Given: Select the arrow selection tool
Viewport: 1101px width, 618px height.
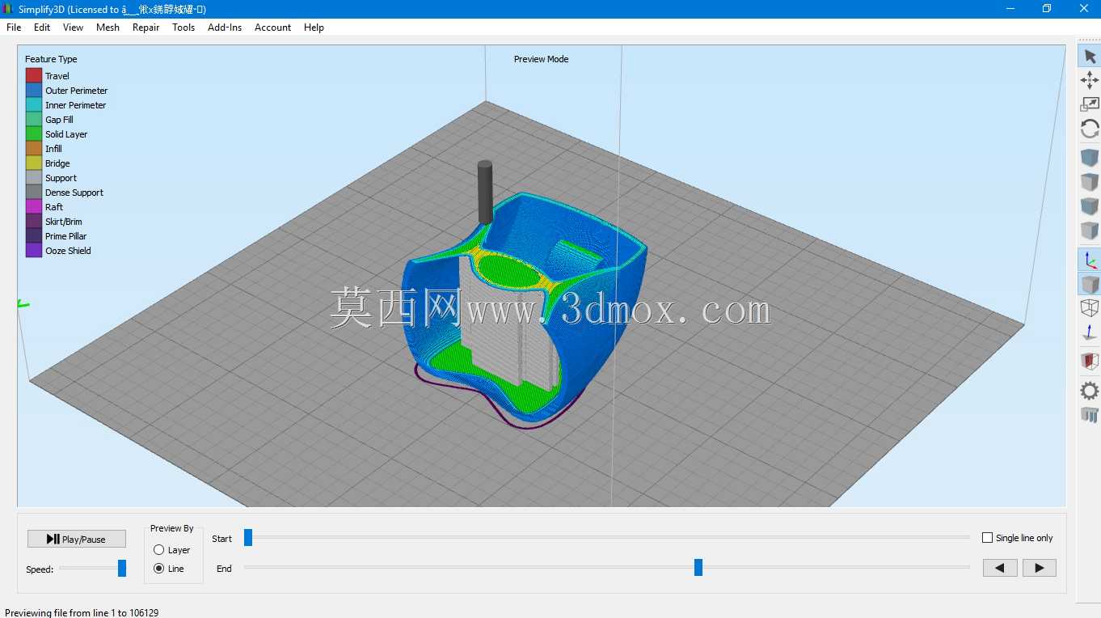Looking at the screenshot, I should pyautogui.click(x=1090, y=57).
